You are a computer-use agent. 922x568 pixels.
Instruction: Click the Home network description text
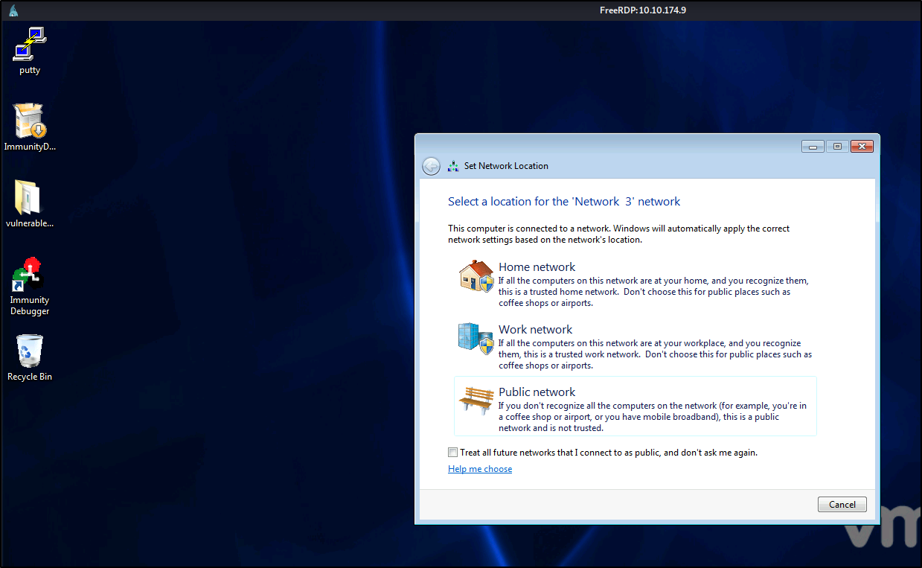653,292
